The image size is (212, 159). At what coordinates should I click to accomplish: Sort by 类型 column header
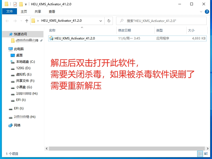(x=160, y=30)
